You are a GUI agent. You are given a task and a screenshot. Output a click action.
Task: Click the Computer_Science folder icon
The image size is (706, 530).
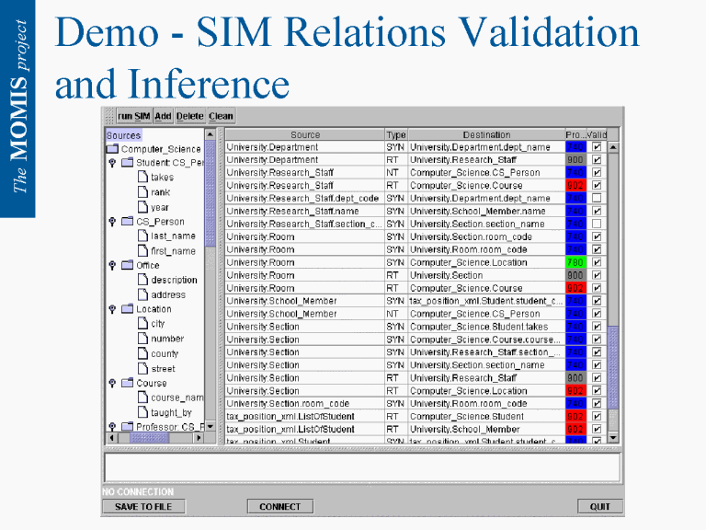(x=112, y=149)
